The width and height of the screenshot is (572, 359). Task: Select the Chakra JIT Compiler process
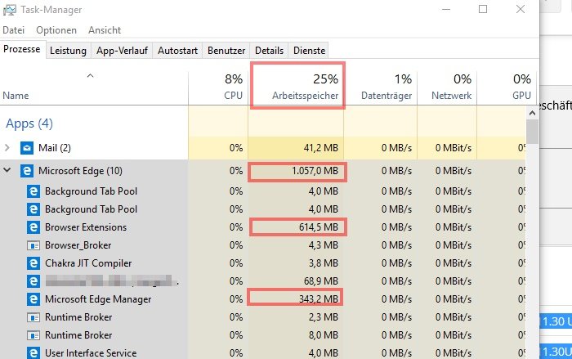coord(262,263)
